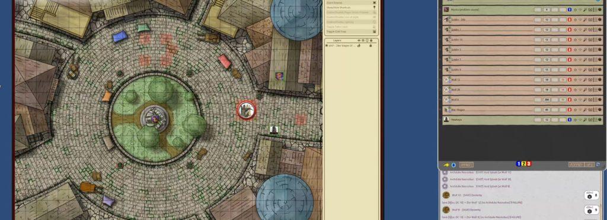This screenshot has height=220, width=607.
Task: Open offense sword icon on Wolf 12 row
Action: (x=585, y=80)
